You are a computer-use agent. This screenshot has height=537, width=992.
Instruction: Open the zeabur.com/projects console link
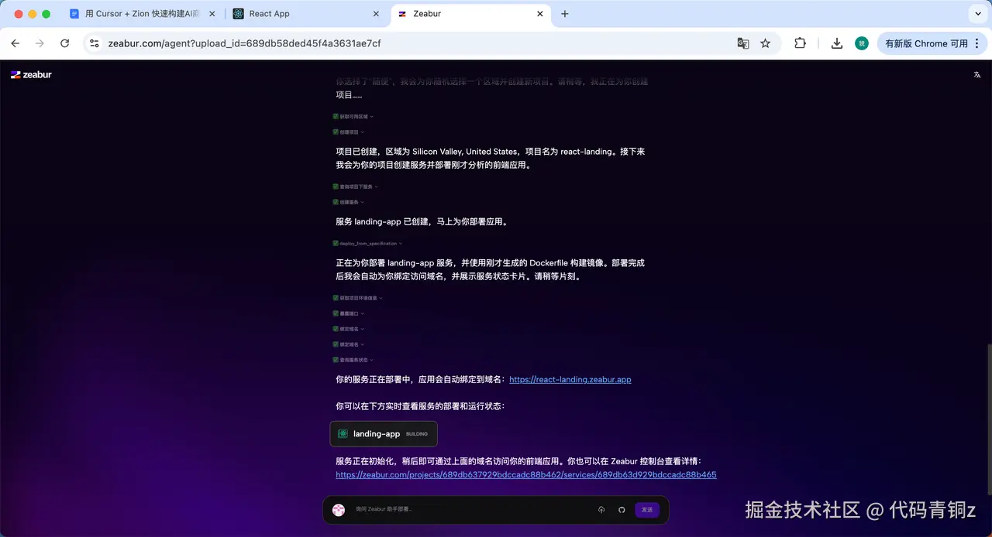[x=526, y=475]
